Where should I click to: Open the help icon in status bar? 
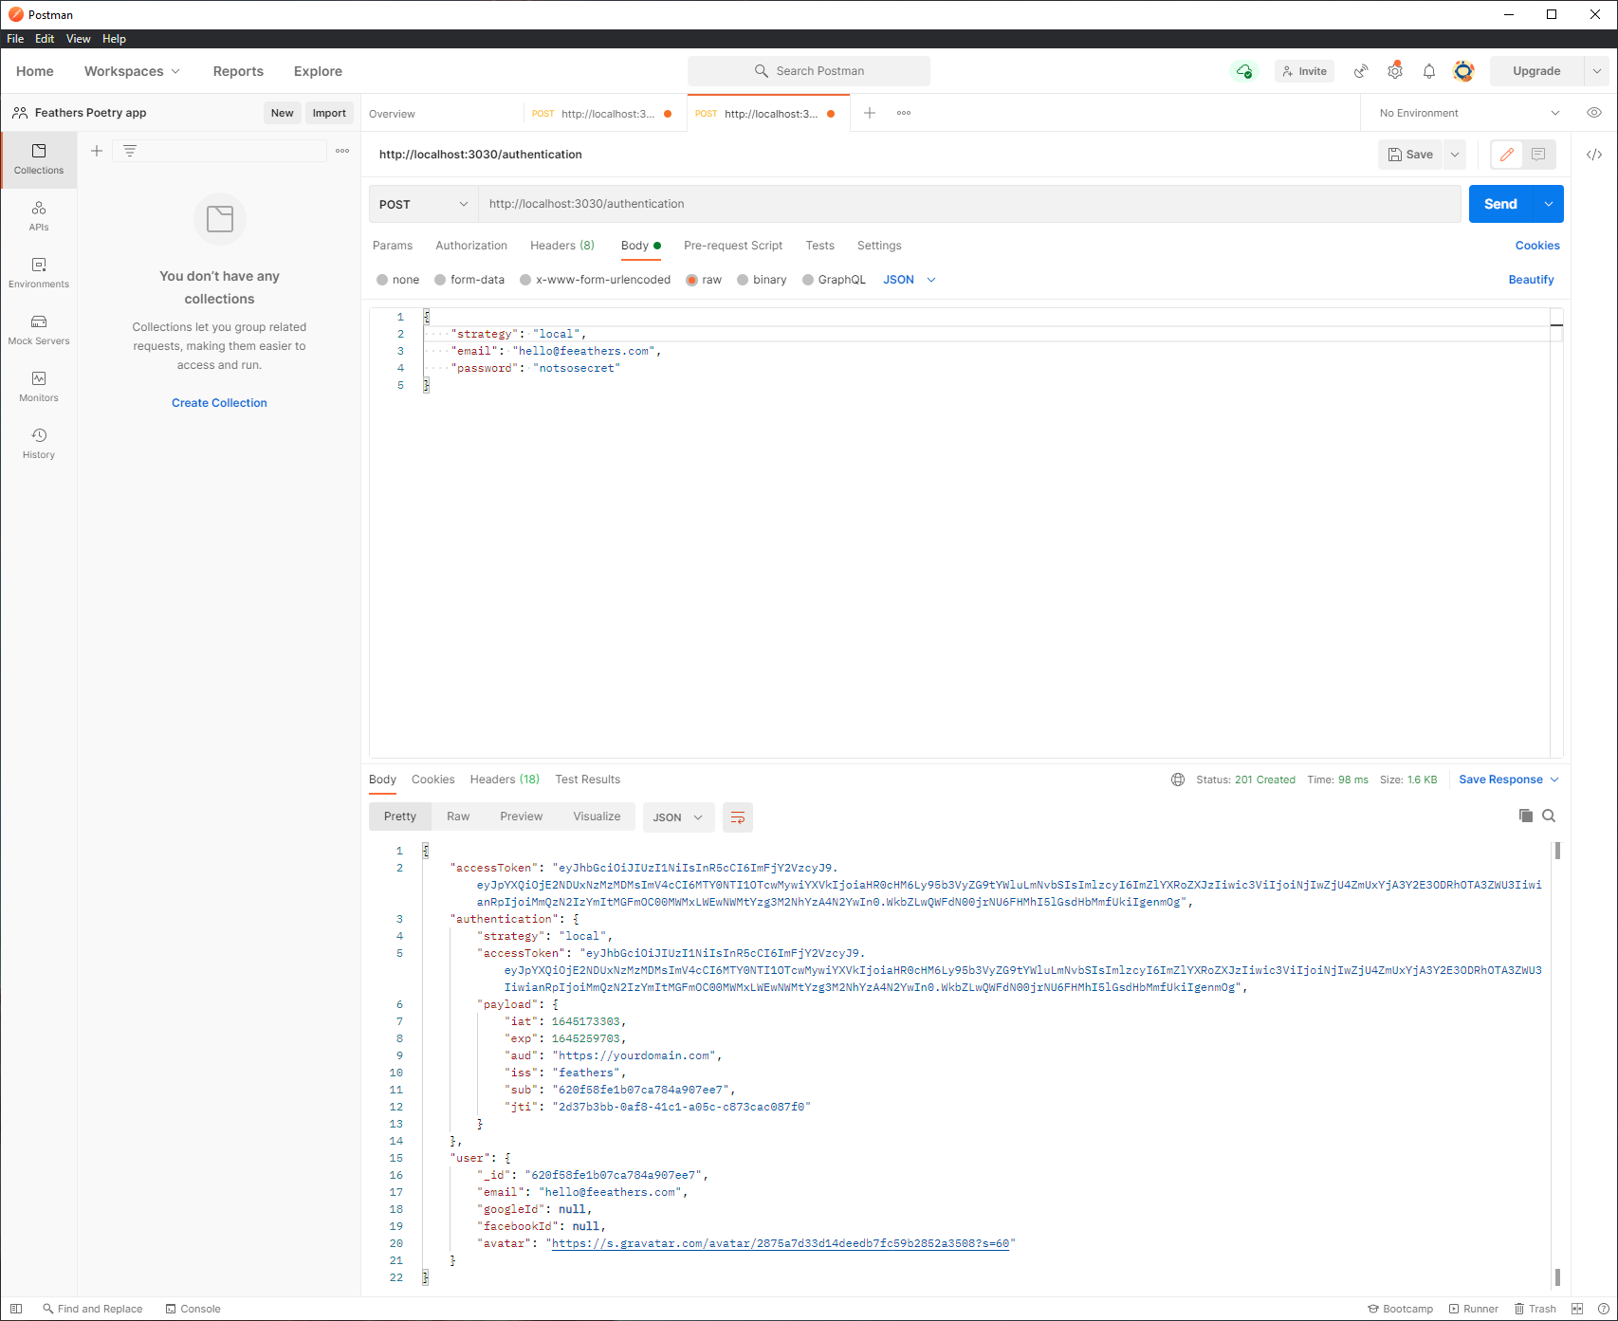click(x=1603, y=1309)
